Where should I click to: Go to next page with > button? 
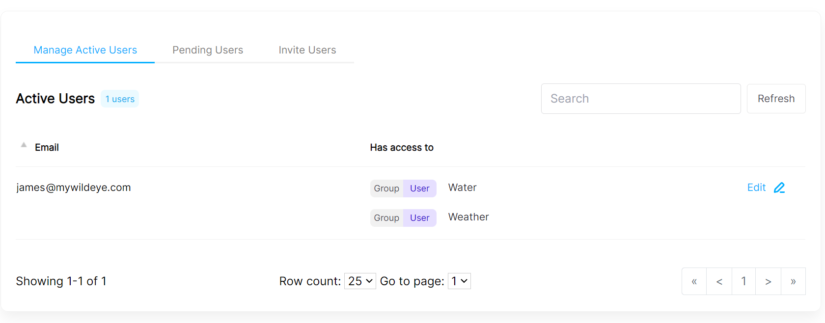tap(768, 281)
